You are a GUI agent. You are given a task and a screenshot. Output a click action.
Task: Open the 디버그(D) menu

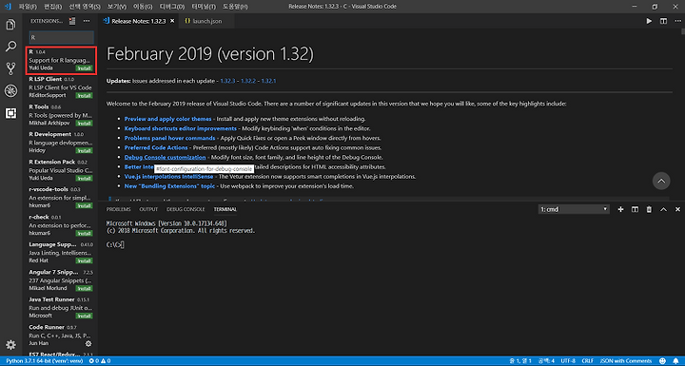pos(171,7)
